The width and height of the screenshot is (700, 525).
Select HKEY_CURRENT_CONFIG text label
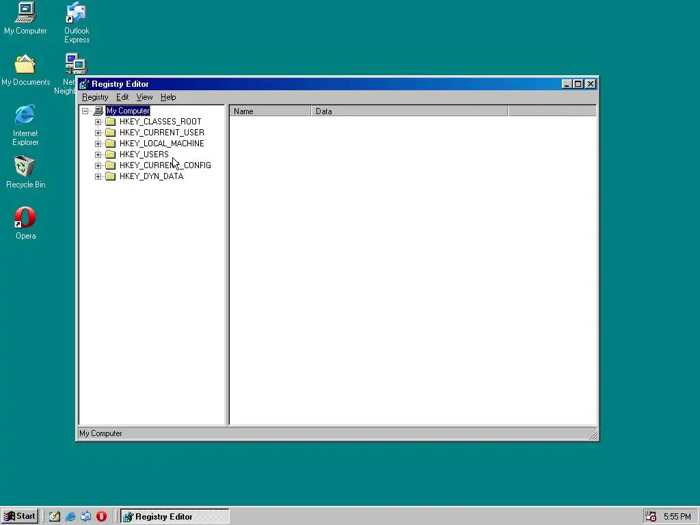click(x=165, y=165)
